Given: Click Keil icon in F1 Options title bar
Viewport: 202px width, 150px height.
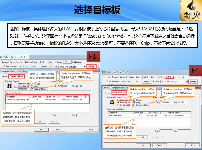Looking at the screenshot, I should click(1, 57).
